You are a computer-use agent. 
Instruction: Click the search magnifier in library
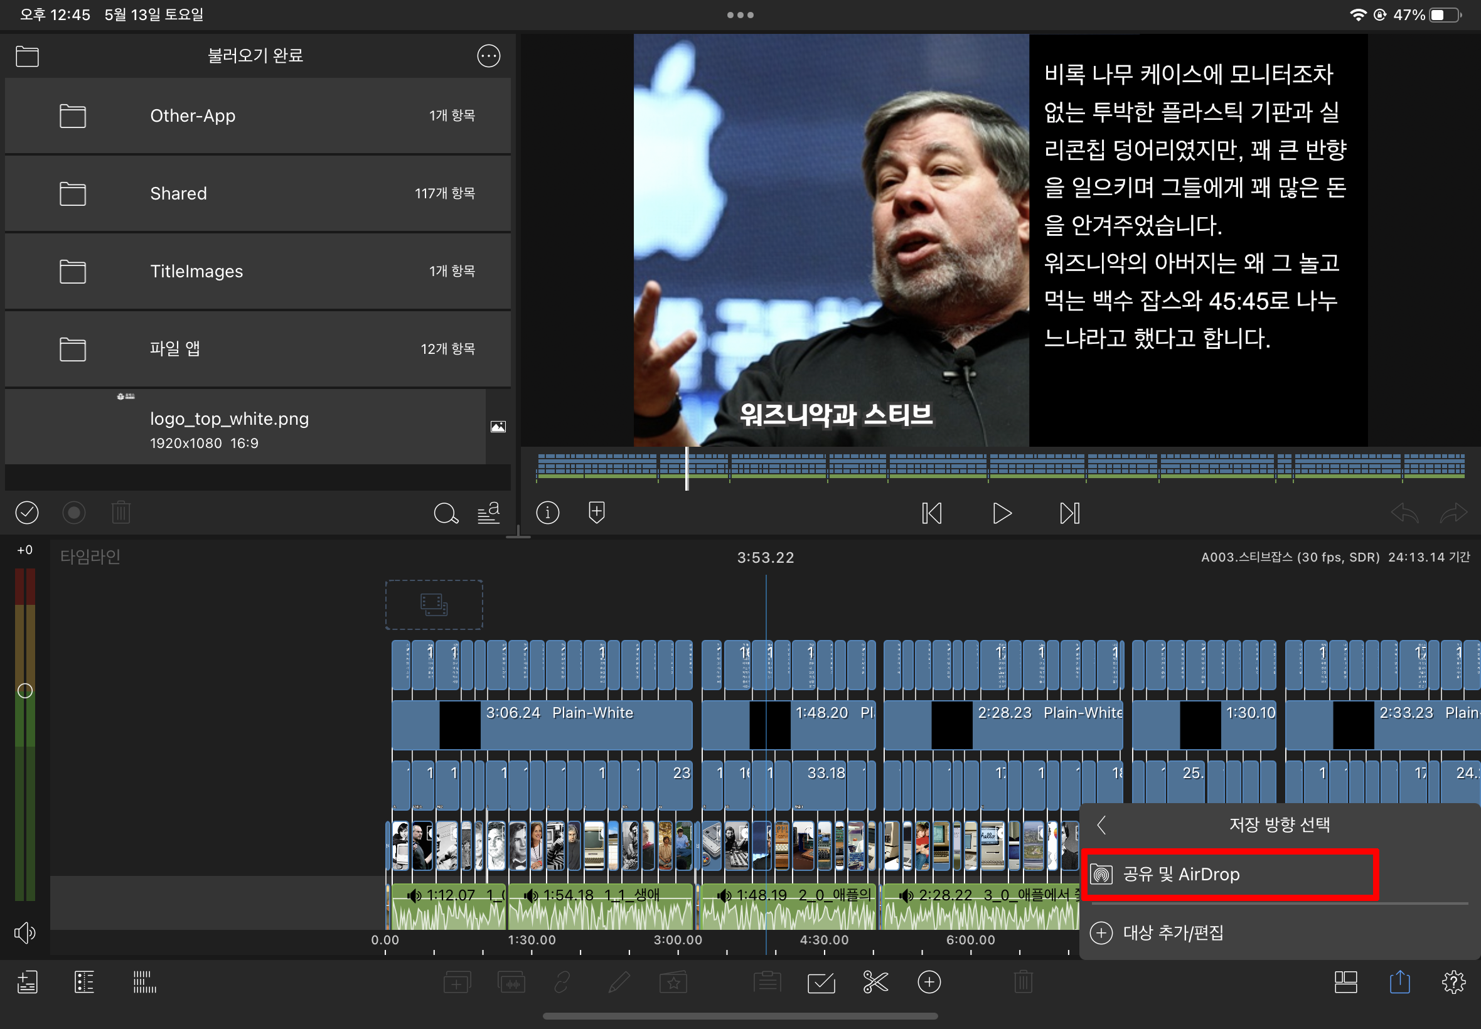click(445, 513)
